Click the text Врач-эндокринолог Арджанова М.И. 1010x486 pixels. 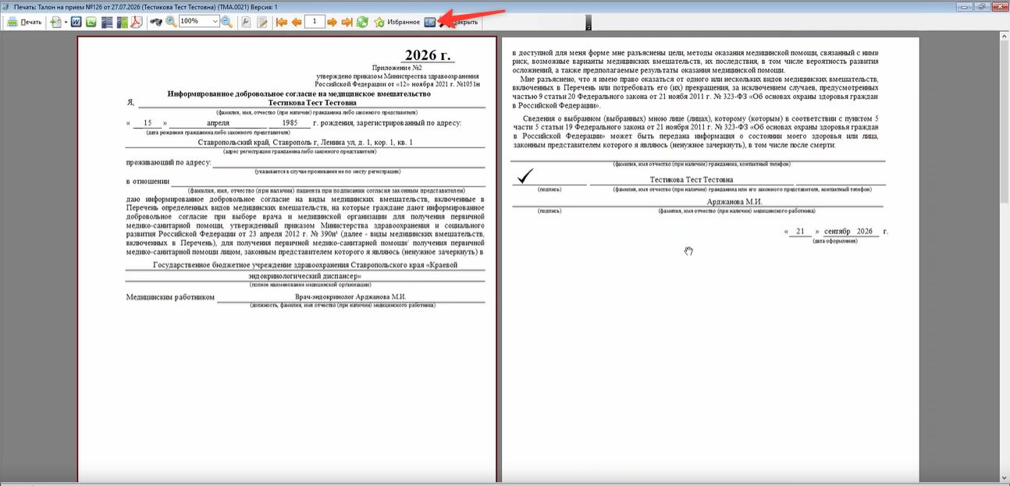[x=350, y=297]
